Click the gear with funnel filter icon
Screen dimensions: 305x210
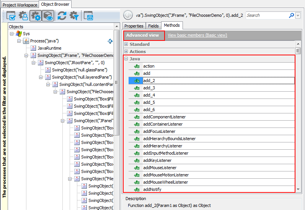pos(73,16)
